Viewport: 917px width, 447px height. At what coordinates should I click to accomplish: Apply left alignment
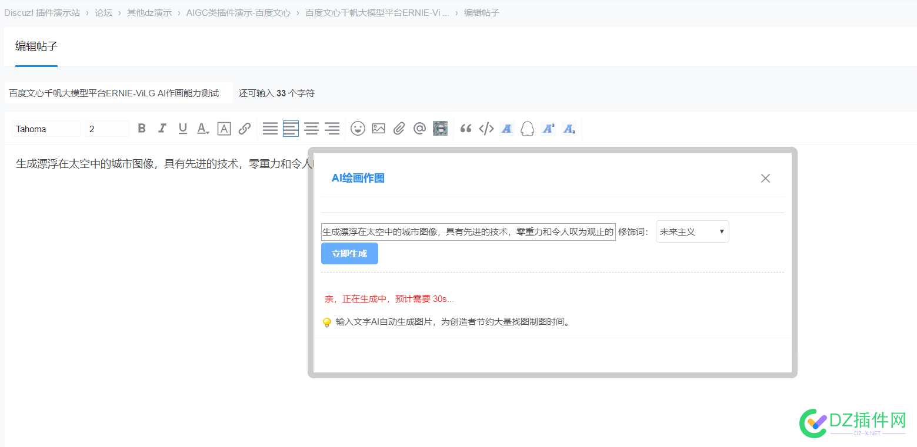[291, 129]
